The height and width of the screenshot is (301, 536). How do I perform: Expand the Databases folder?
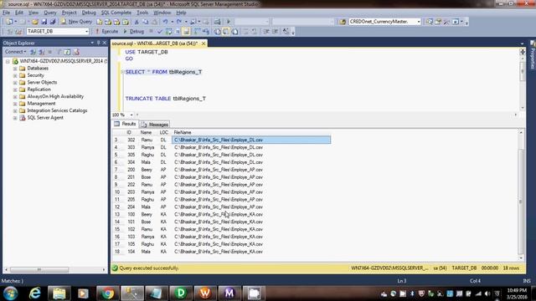pos(15,69)
